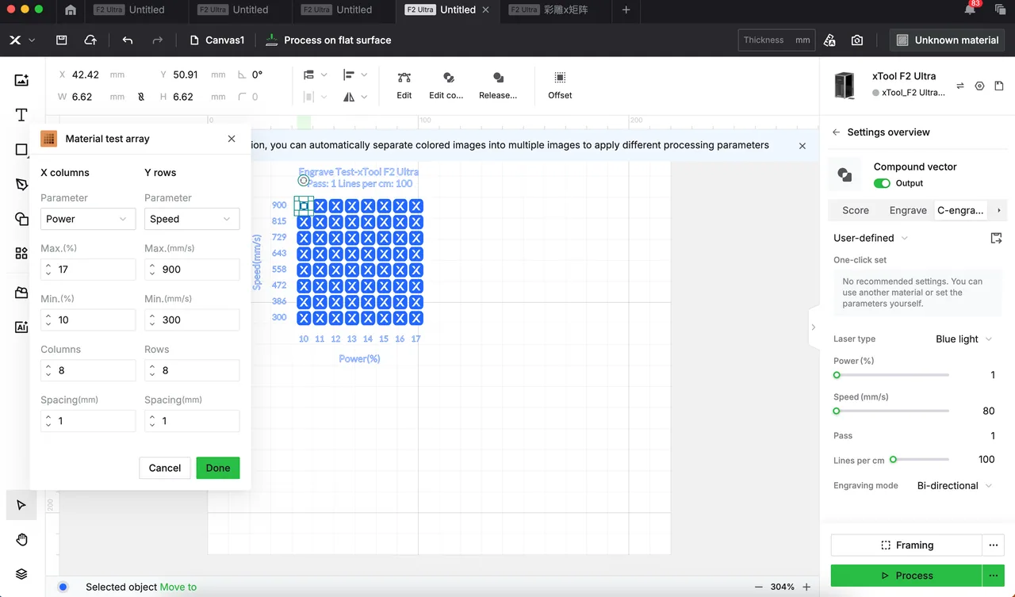Select the Text tool in left sidebar

(21, 115)
